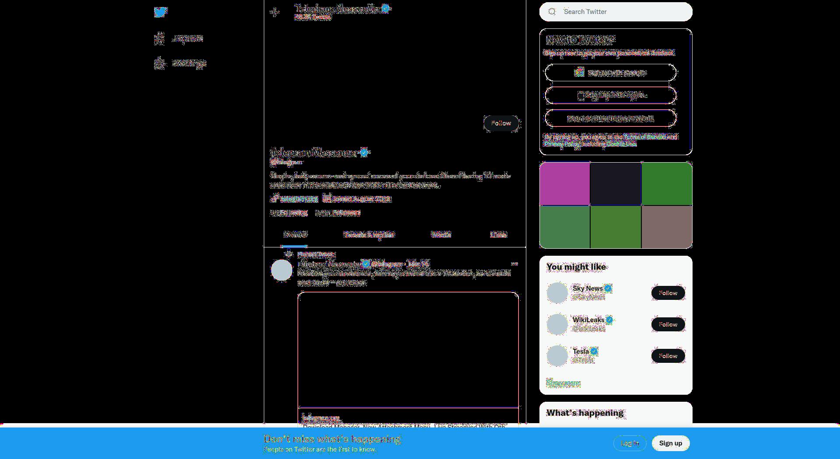Switch to the Tweets & replies tab
840x459 pixels.
pos(369,235)
